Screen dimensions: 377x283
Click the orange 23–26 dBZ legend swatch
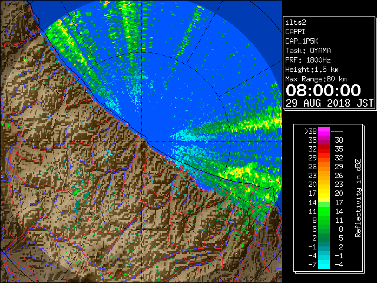[x=324, y=176]
